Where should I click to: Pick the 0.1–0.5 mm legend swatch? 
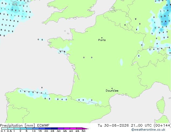tap(5, 128)
